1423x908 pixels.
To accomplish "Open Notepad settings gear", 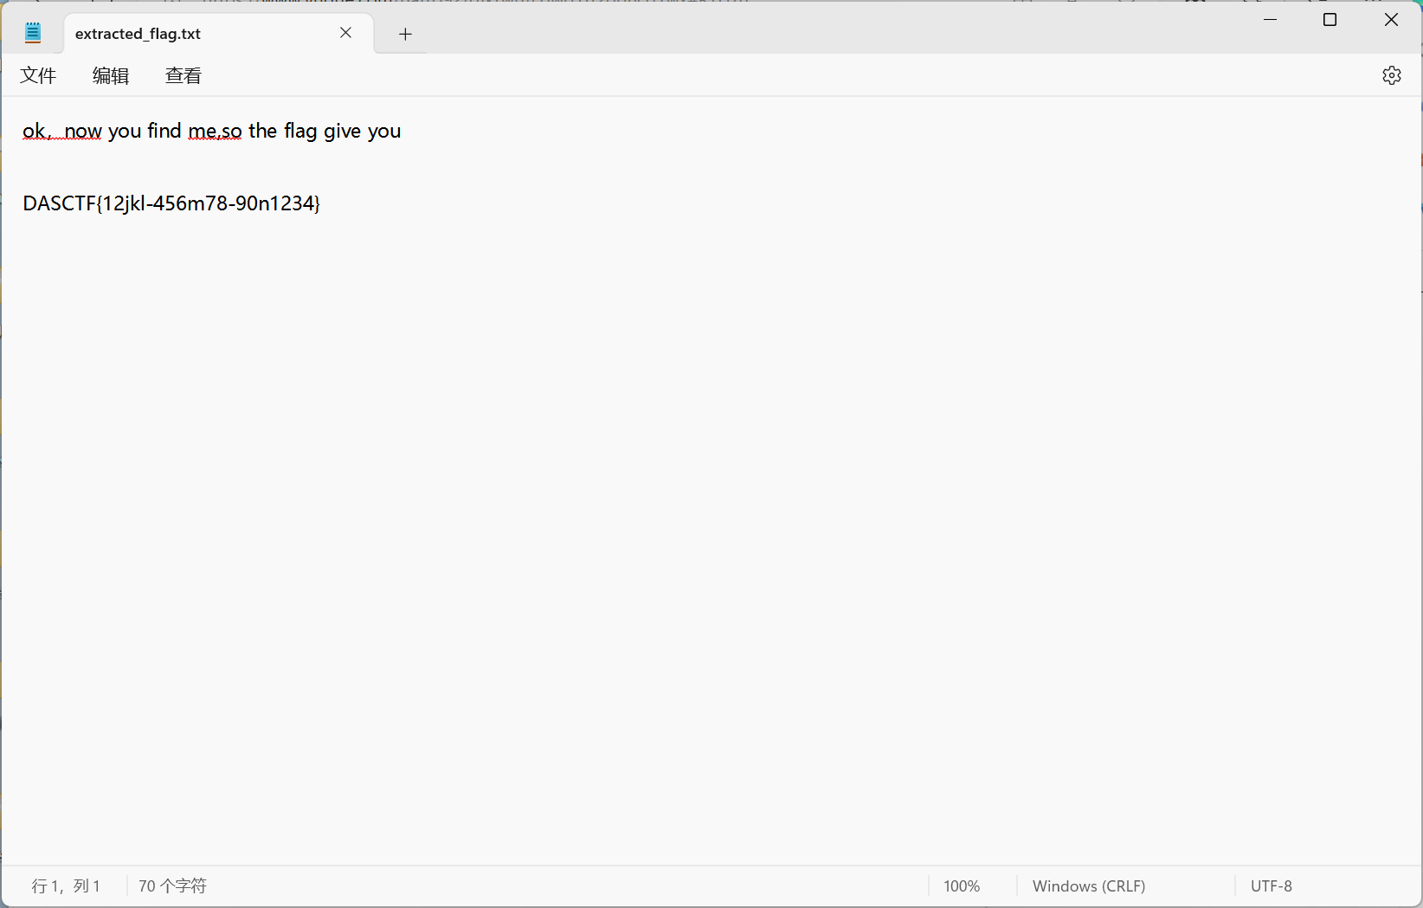I will tap(1391, 75).
